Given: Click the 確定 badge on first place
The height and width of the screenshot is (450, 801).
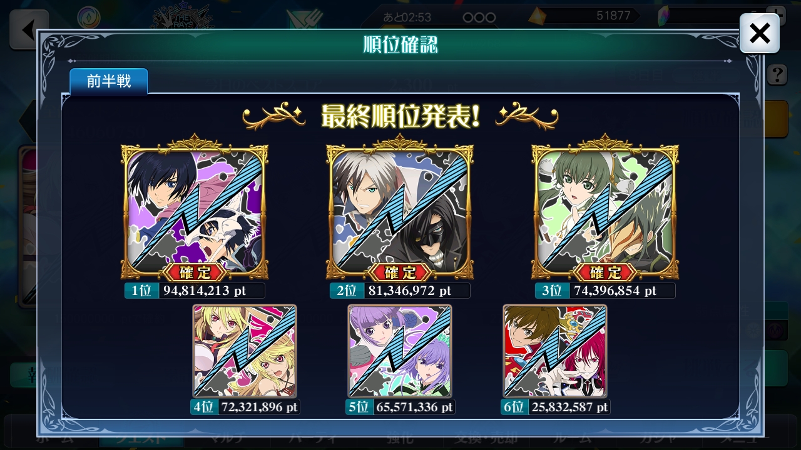Looking at the screenshot, I should coord(195,272).
